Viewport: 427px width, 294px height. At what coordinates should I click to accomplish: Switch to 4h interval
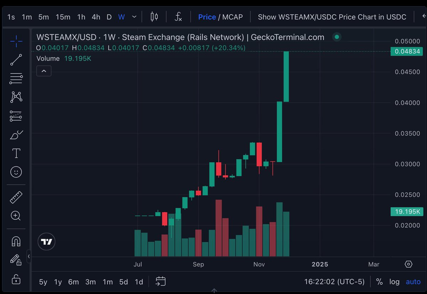click(96, 17)
